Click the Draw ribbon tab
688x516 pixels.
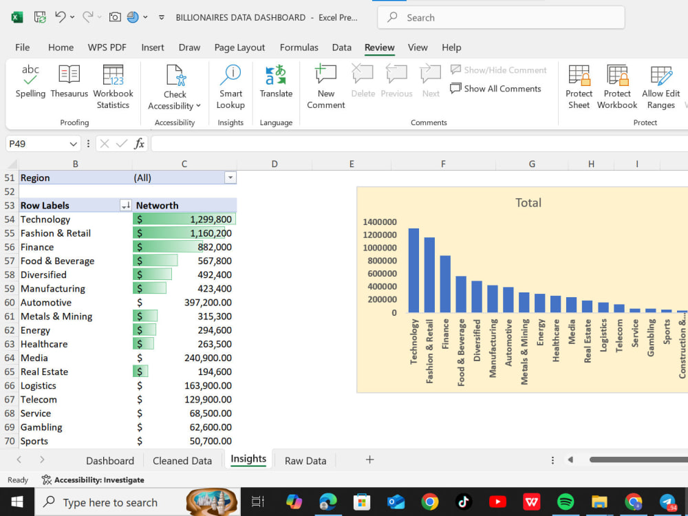(x=189, y=47)
